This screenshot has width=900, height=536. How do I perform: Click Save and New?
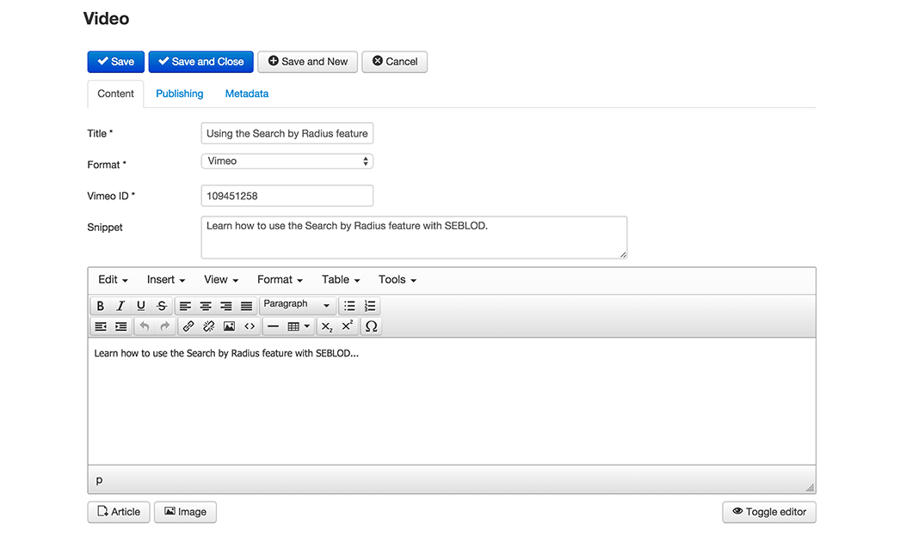(308, 62)
